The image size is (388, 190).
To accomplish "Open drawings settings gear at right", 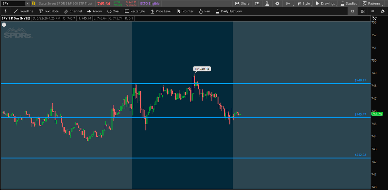I will coord(383,11).
